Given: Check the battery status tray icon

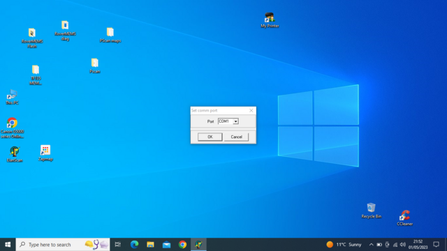Looking at the screenshot, I should point(379,245).
